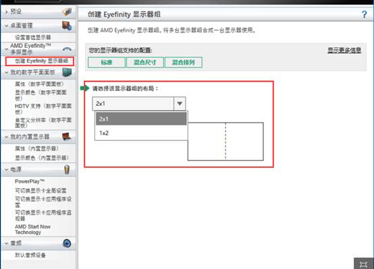This screenshot has width=374, height=269.
Task: Open 设置首选显示器 in sidebar
Action: (x=33, y=37)
